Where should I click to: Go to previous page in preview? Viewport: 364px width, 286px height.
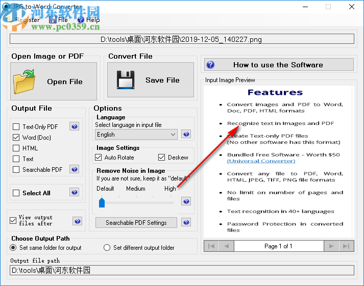pyautogui.click(x=226, y=246)
